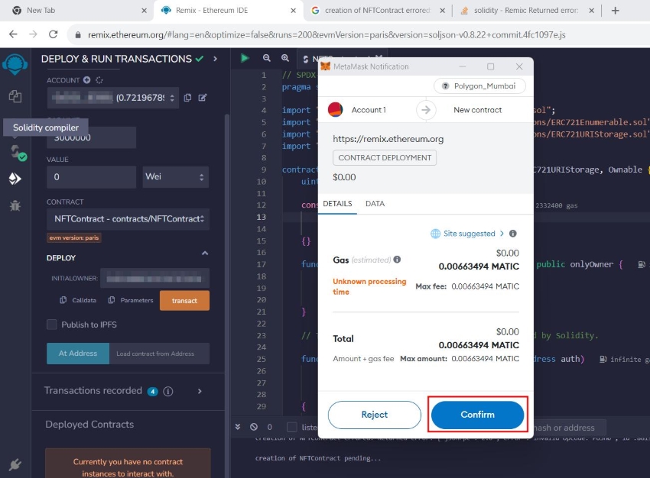Show gas estimate info icon in MetaMask
The width and height of the screenshot is (650, 478).
click(397, 260)
